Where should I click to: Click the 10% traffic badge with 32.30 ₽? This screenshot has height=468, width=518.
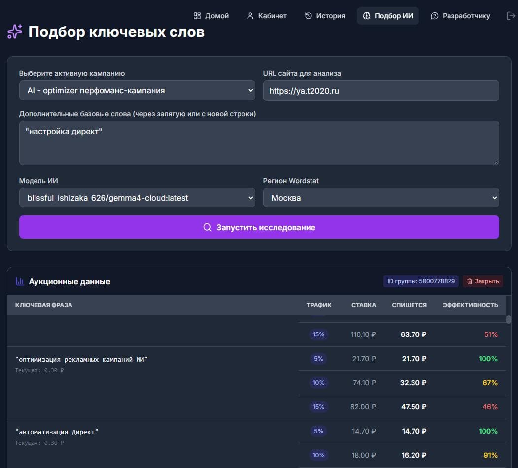pyautogui.click(x=318, y=382)
